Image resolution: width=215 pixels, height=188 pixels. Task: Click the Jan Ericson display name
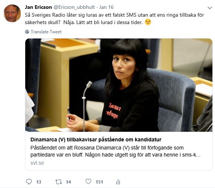[x=38, y=7]
